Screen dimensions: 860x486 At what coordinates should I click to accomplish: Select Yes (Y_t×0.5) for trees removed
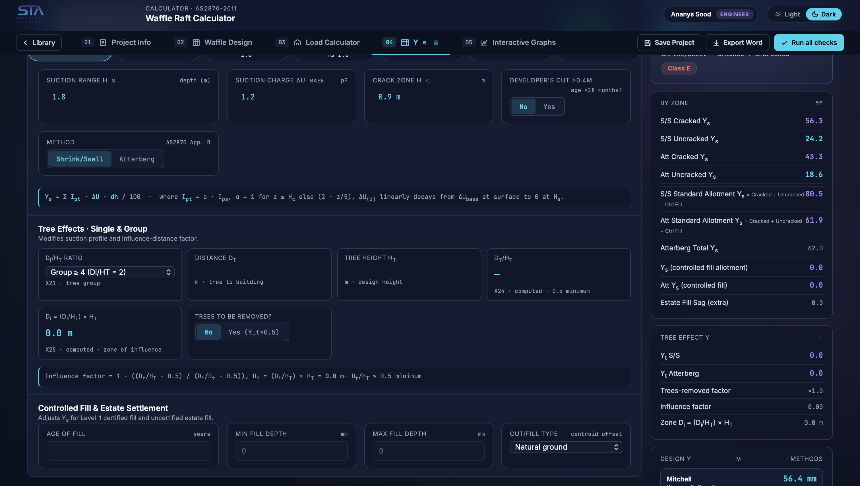click(x=253, y=332)
